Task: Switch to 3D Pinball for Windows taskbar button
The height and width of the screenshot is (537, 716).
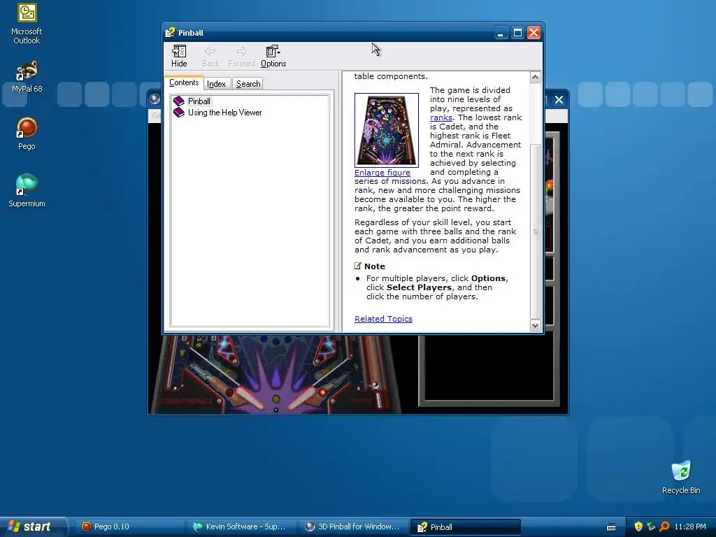Action: click(353, 527)
